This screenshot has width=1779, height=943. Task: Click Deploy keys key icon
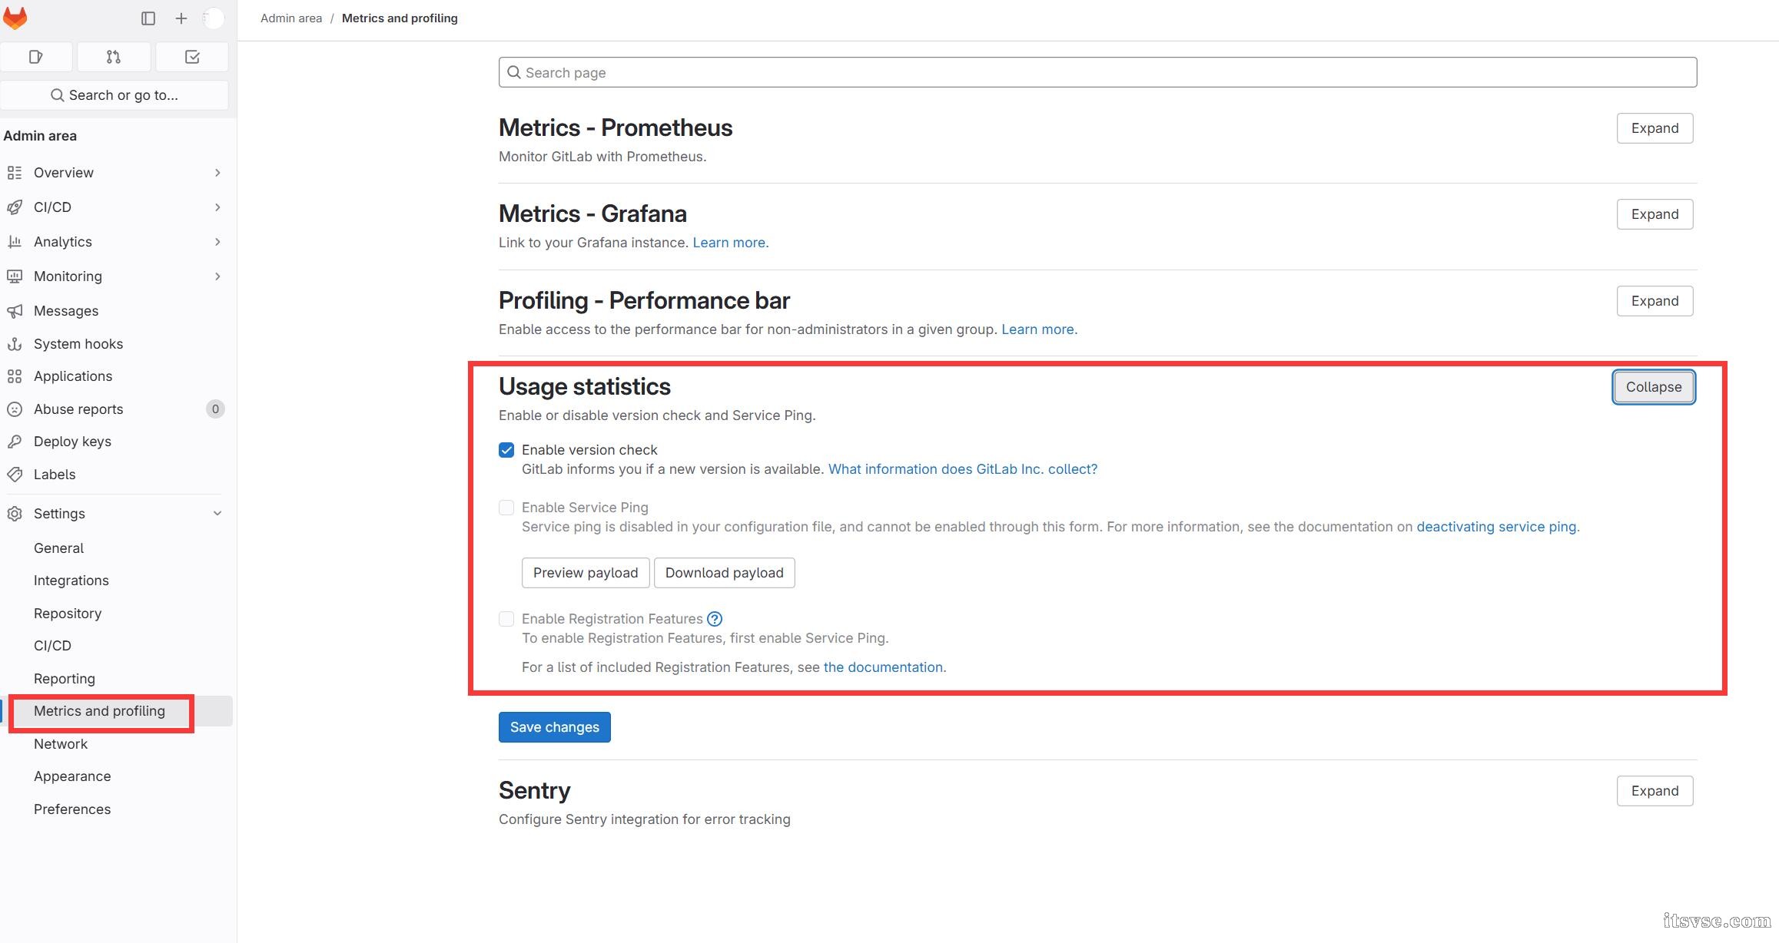[15, 442]
